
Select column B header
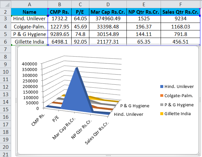(59, 5)
